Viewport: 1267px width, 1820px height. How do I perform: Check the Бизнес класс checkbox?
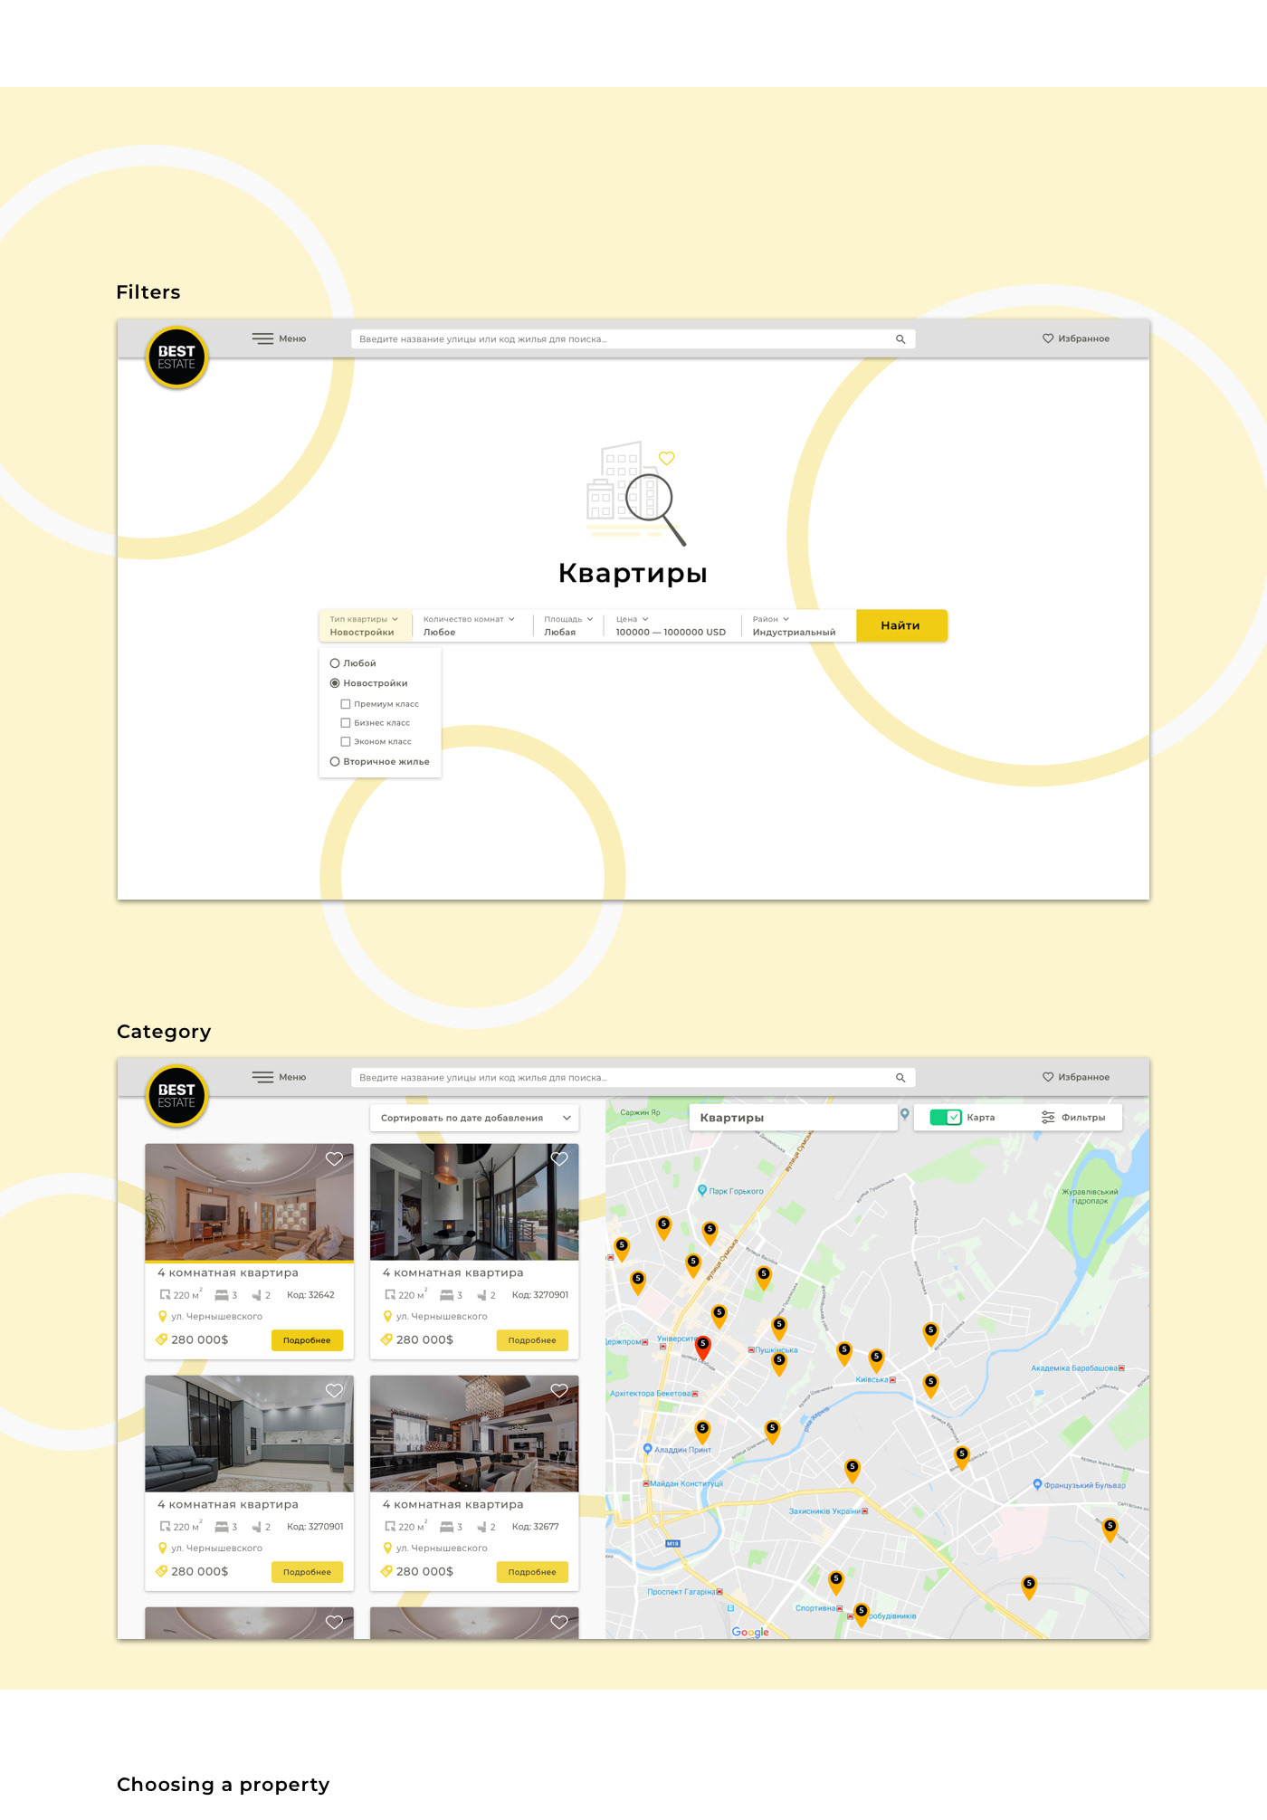tap(345, 723)
